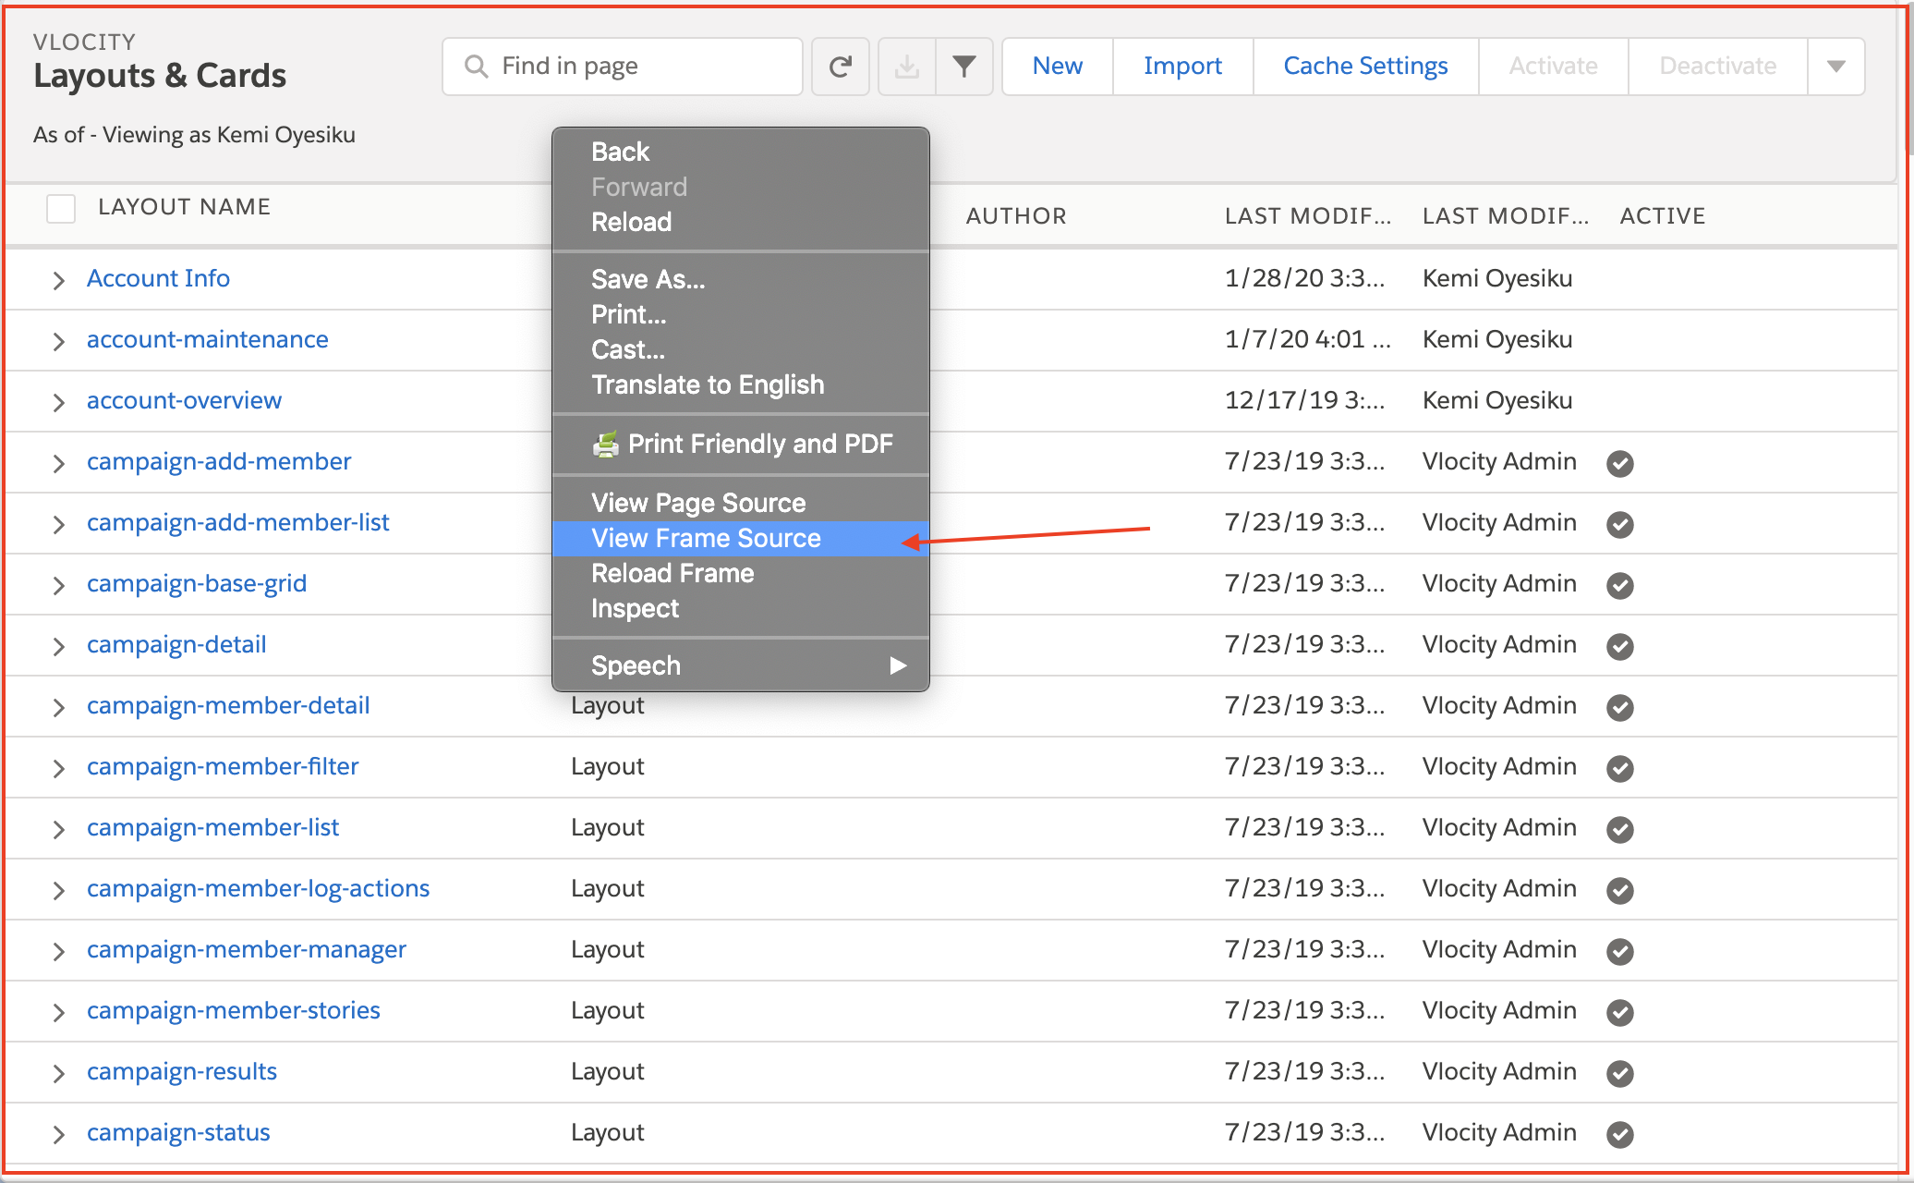Open the Account Info layout link
The image size is (1914, 1183).
[x=158, y=278]
